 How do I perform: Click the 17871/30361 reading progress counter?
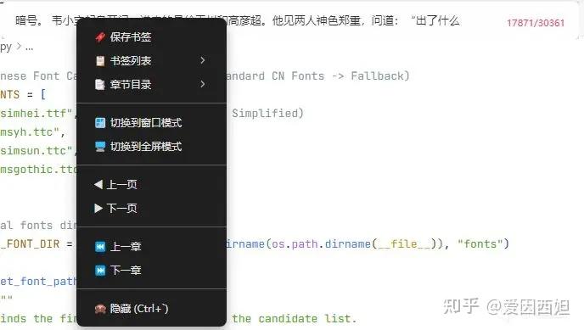tap(536, 23)
